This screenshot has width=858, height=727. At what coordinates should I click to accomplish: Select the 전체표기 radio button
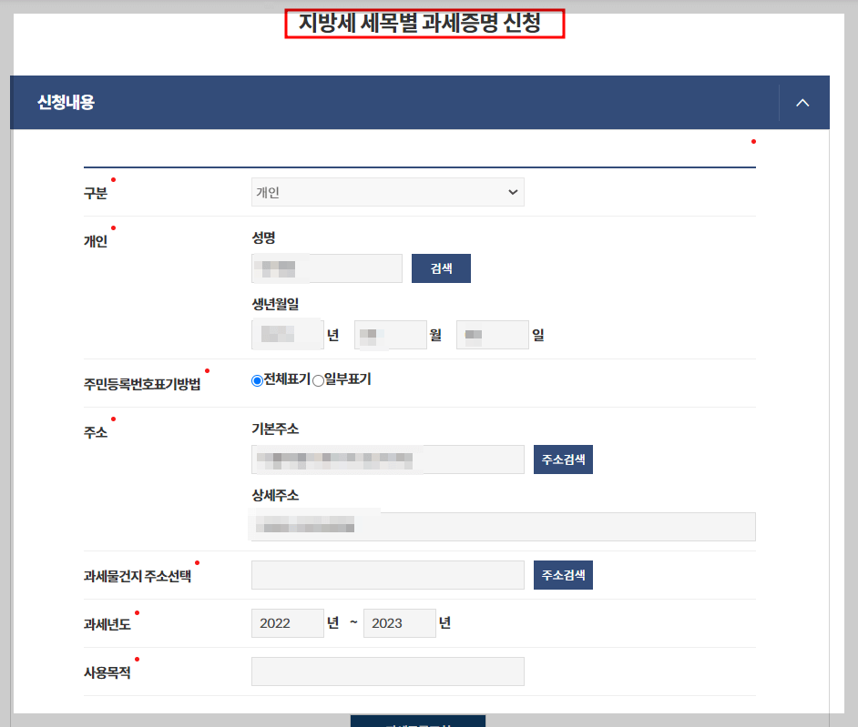(x=257, y=379)
